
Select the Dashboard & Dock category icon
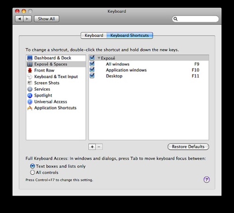(x=30, y=58)
